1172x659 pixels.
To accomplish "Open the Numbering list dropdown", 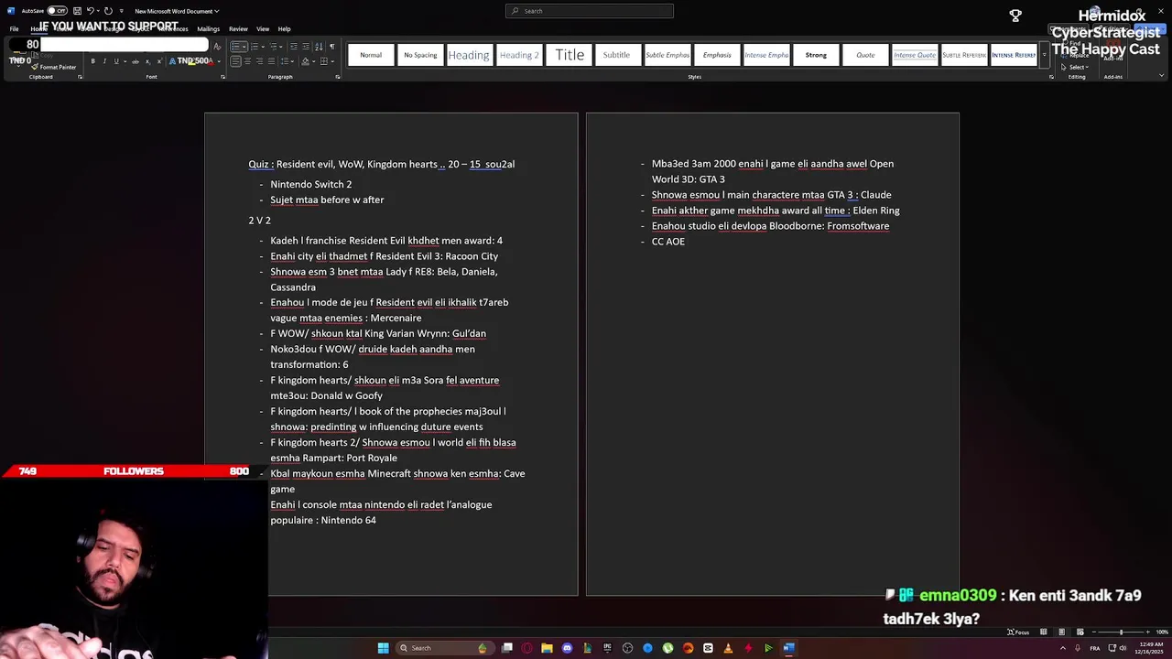I will (263, 47).
